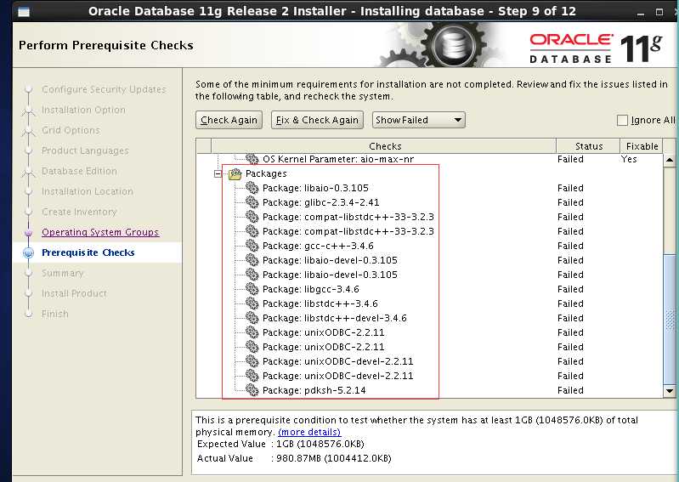
Task: Click Failed status of gcc-c++-3.4.6 row
Action: click(570, 246)
